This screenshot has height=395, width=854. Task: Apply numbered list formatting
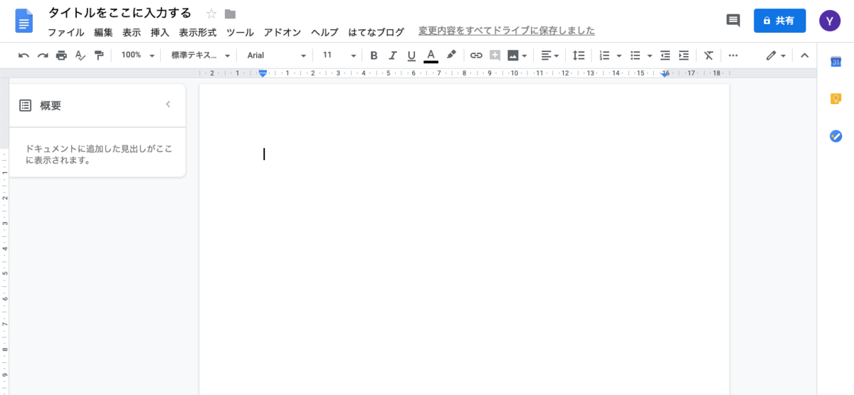coord(605,56)
